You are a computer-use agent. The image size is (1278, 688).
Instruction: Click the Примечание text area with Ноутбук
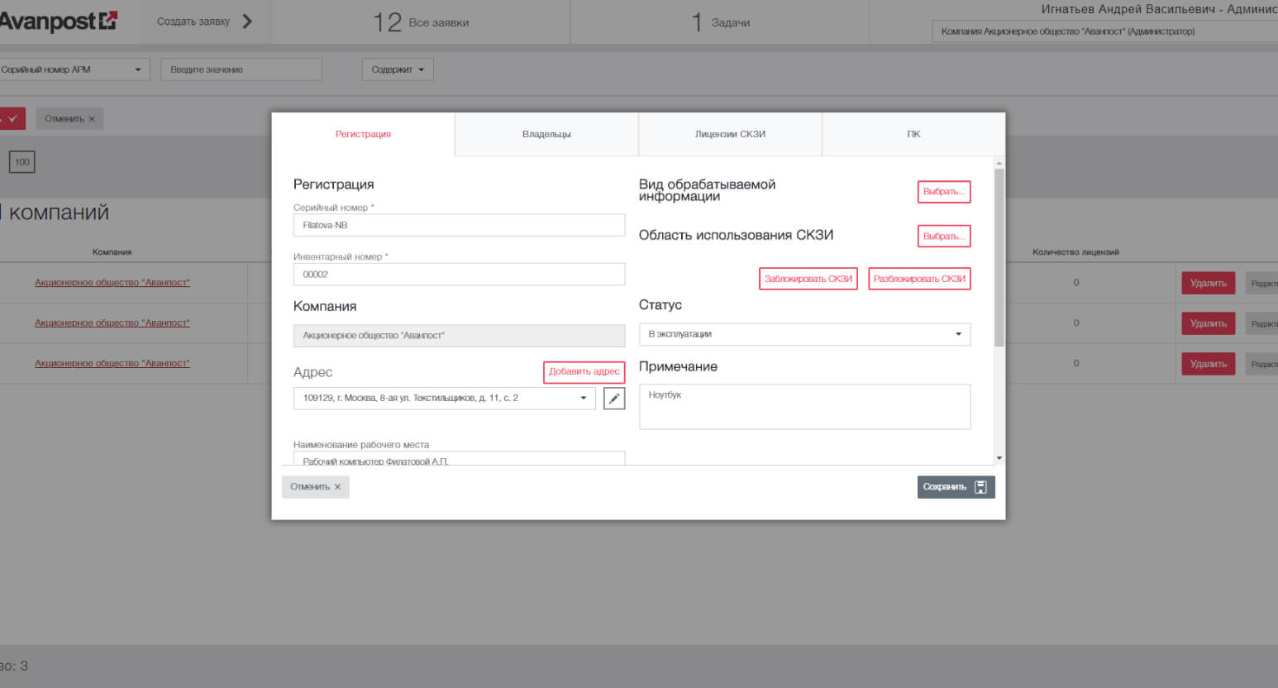coord(805,407)
